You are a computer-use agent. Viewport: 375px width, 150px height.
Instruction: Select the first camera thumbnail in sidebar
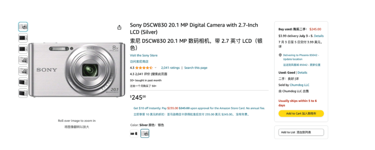click(x=23, y=27)
